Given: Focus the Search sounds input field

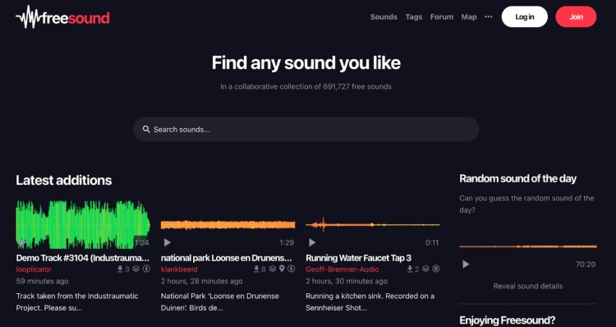Looking at the screenshot, I should coord(306,129).
